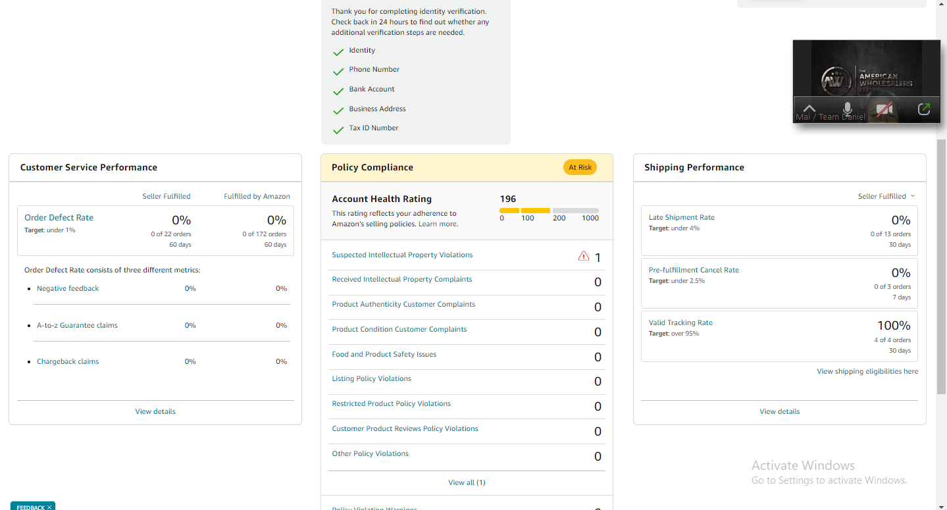Screen dimensions: 947x510
Task: Click the '4 of 4 orders' text
Action: pos(892,340)
